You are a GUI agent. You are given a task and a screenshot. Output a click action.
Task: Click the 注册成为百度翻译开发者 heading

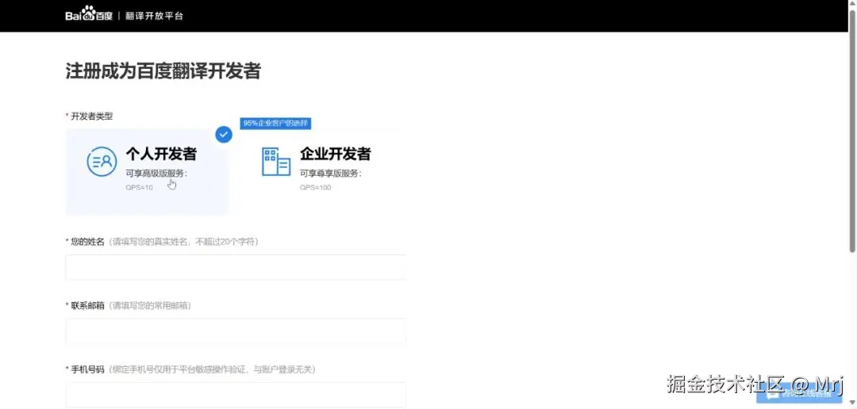click(163, 71)
